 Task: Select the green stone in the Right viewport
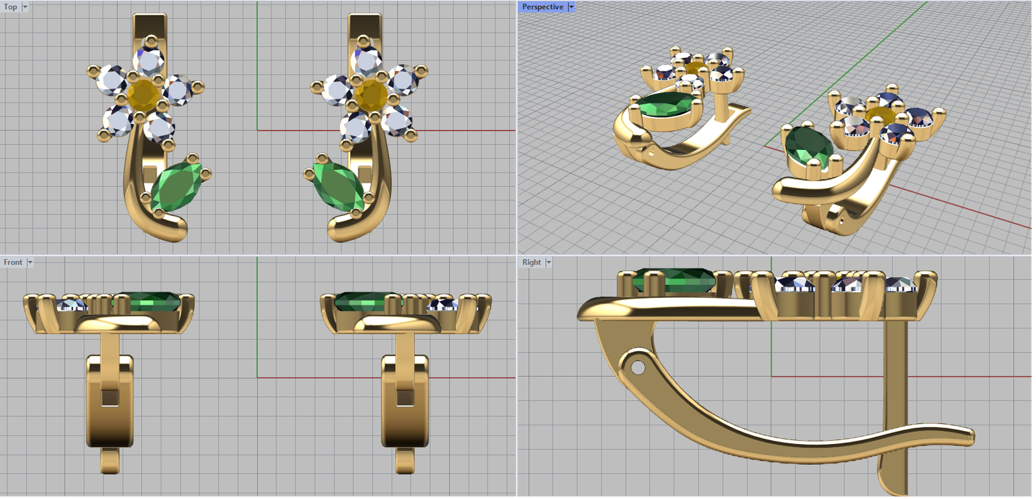tap(674, 280)
